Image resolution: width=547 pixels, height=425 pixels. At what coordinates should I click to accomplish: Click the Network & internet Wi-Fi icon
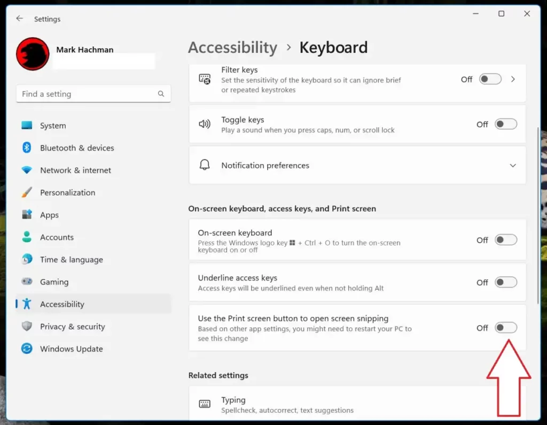(27, 170)
